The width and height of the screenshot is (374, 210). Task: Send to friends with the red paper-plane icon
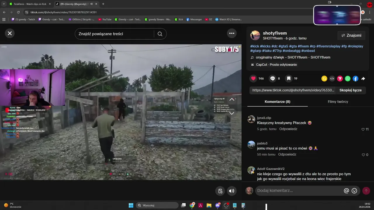[x=340, y=78]
